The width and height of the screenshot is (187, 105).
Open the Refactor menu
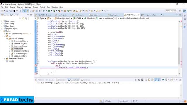[x=20, y=7]
